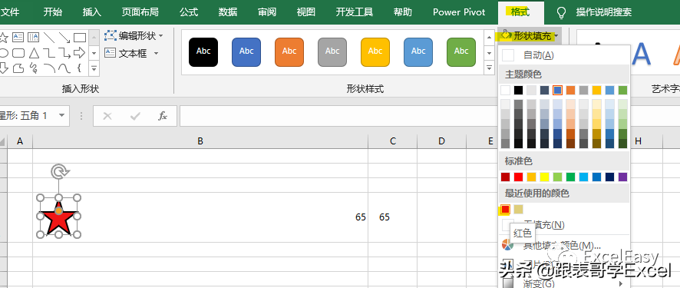680x288 pixels.
Task: Pick the horizontal text box shape
Action: [18, 38]
